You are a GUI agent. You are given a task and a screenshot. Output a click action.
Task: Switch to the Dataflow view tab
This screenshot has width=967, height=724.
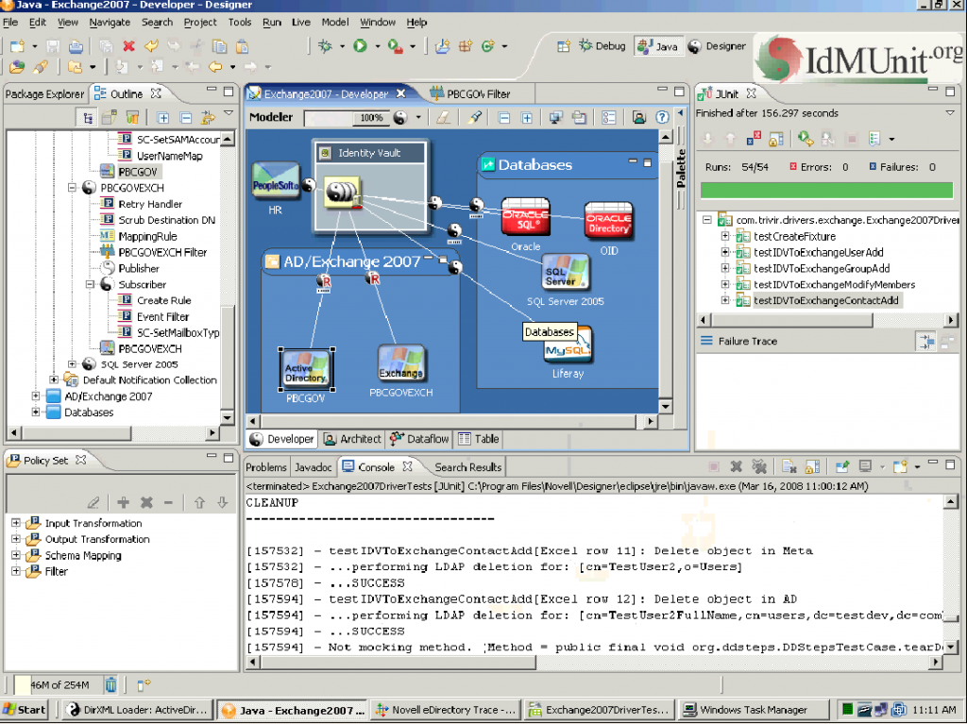(419, 439)
